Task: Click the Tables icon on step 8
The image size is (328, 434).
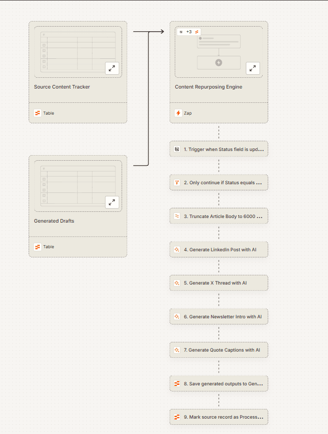Action: (177, 384)
